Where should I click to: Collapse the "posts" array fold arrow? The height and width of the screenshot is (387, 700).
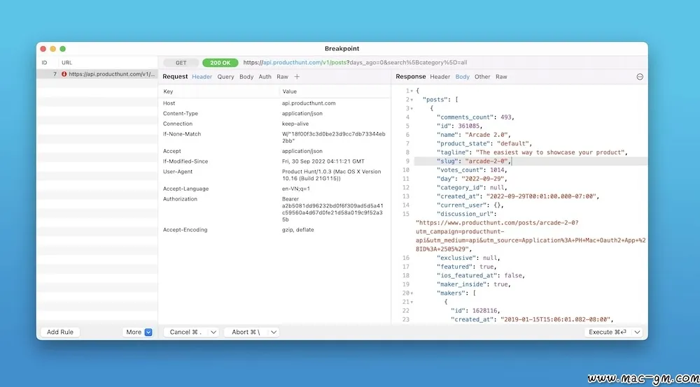click(x=412, y=100)
